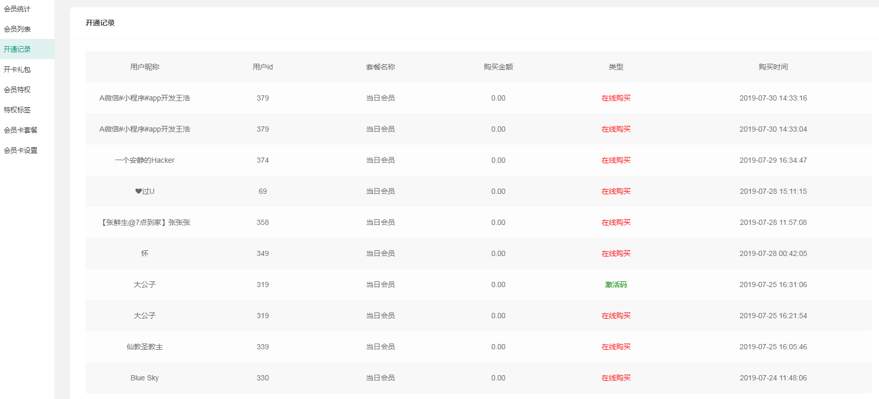
Task: Click nickname 大公子 in the 激活码 row
Action: (x=145, y=284)
